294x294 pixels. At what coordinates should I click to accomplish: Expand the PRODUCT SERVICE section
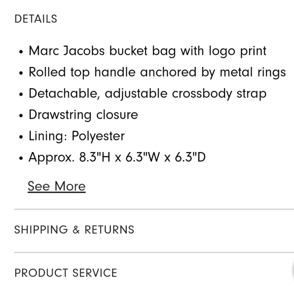pos(65,273)
